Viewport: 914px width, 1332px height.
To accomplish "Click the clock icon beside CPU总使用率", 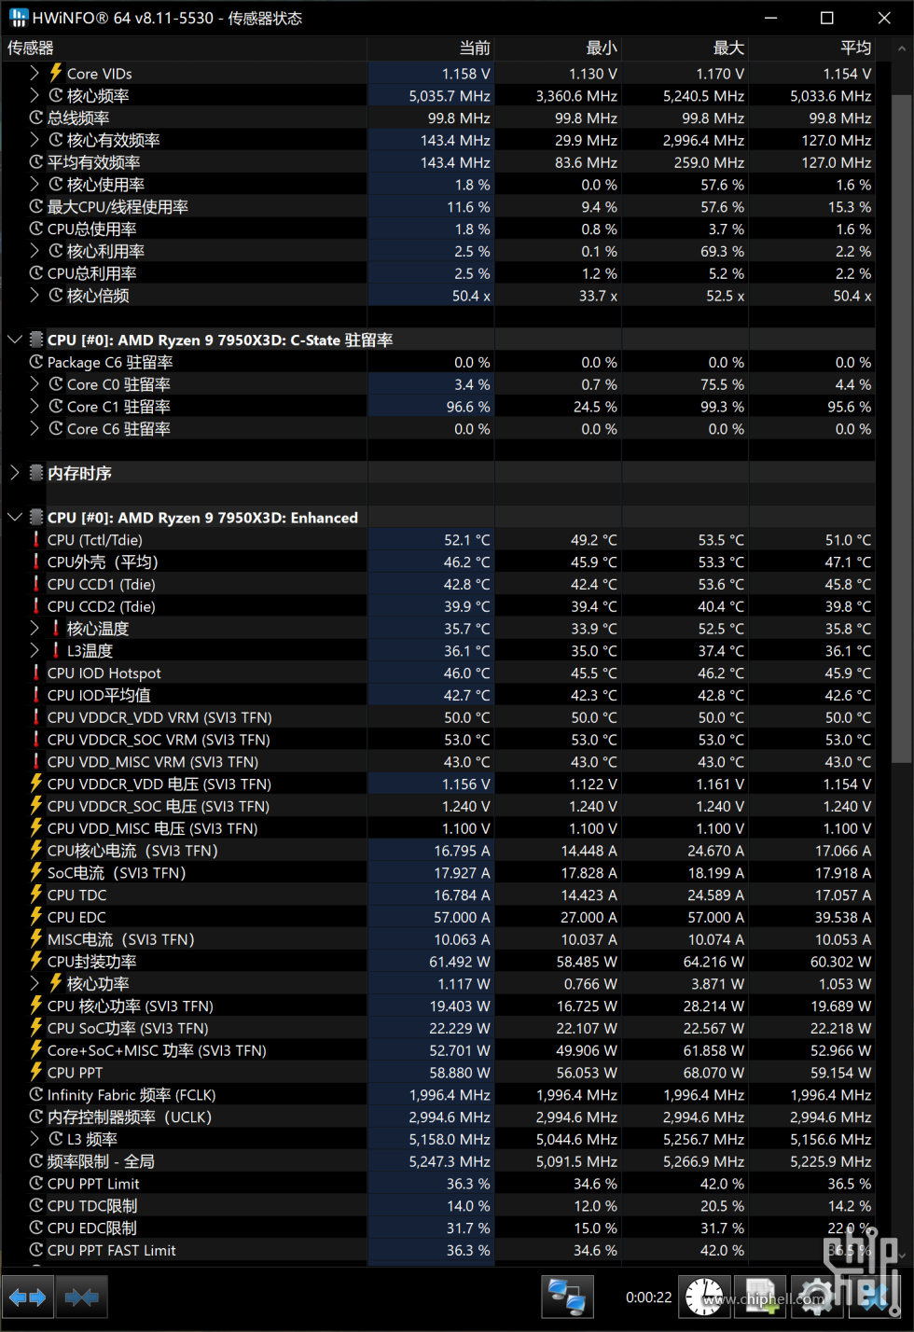I will 36,229.
